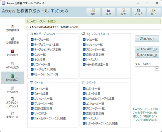Toggle プロシージャ一覧 in レポート group
162x132 pixels.
click(84, 108)
